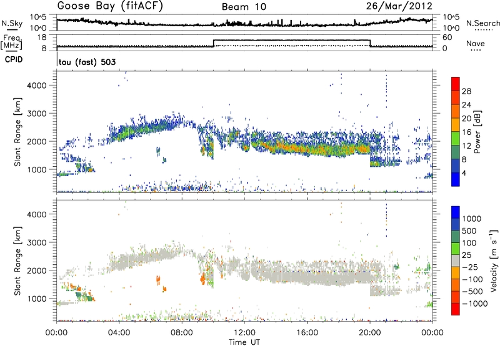The image size is (500, 346).
Task: Select the '20:00' time tick label
Action: click(x=369, y=333)
